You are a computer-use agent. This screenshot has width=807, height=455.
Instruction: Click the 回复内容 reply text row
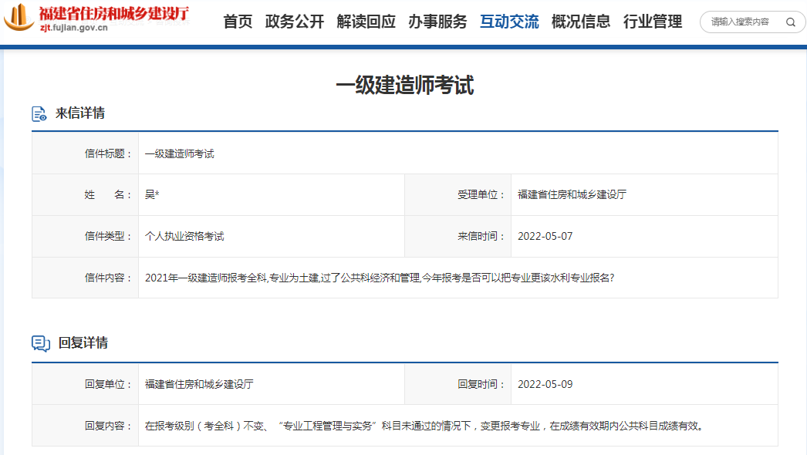point(386,425)
